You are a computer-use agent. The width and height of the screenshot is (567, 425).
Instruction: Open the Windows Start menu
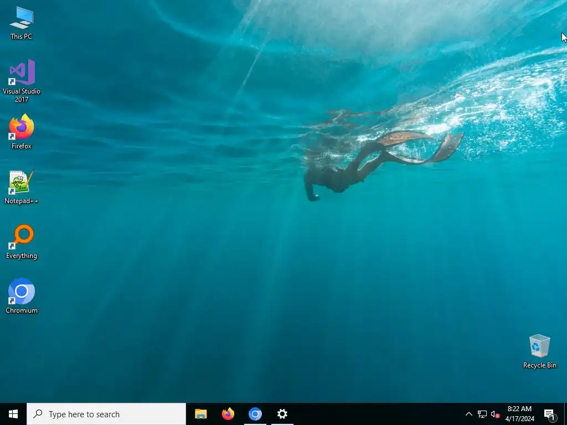[13, 414]
